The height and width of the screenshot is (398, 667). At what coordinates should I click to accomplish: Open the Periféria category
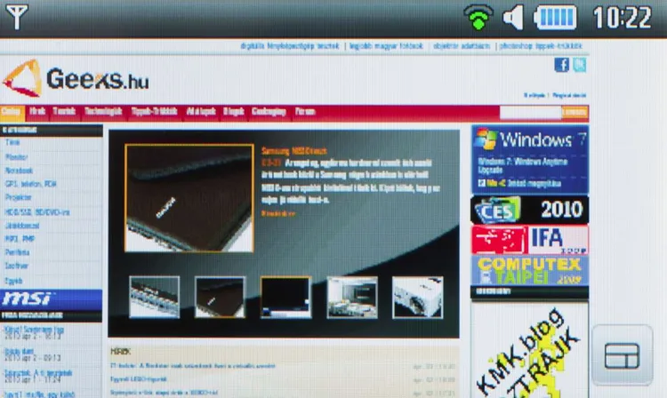click(17, 252)
